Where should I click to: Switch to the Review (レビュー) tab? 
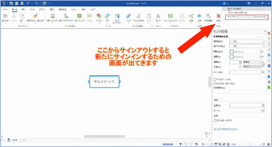pos(74,10)
